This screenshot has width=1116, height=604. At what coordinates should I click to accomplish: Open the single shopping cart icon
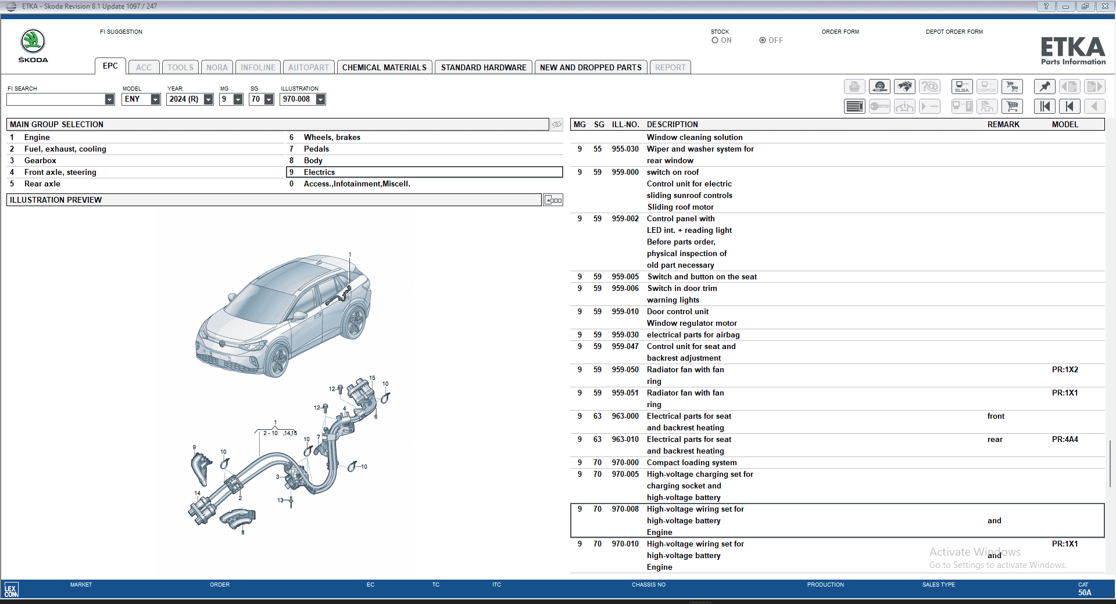pos(1012,106)
